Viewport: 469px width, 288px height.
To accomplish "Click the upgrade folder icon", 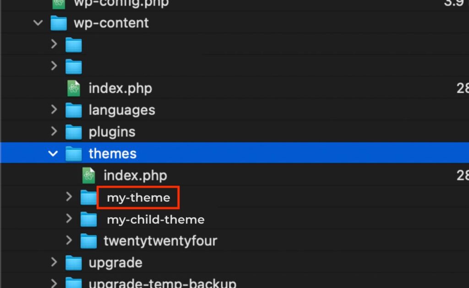I will pos(73,263).
